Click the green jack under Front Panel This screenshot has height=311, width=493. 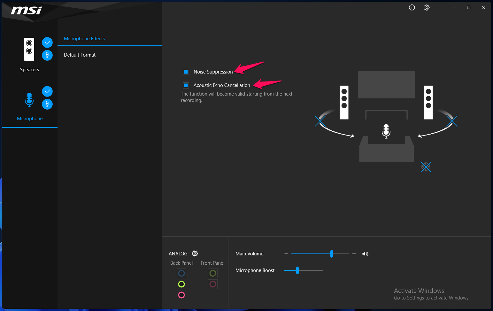pyautogui.click(x=213, y=273)
